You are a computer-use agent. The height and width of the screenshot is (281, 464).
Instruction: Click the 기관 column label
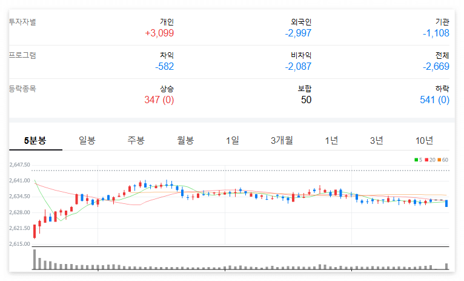442,22
